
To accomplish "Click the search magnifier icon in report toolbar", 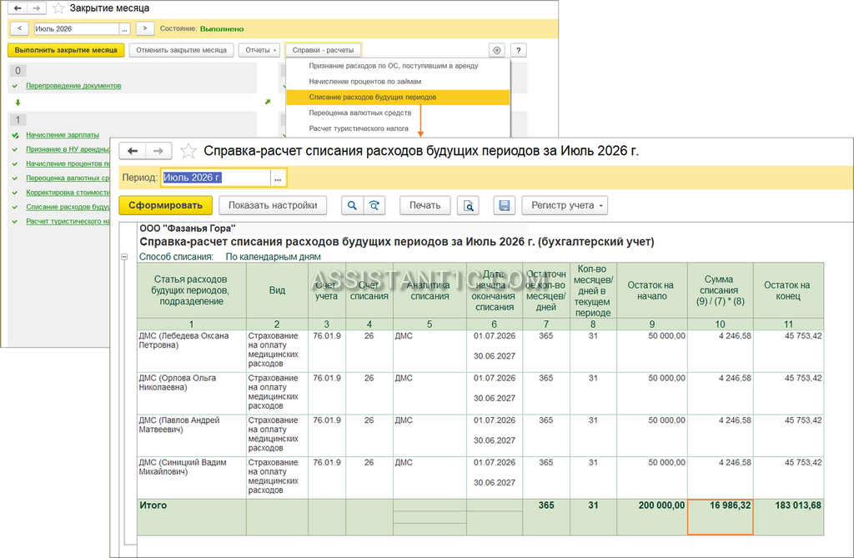I will pos(353,205).
